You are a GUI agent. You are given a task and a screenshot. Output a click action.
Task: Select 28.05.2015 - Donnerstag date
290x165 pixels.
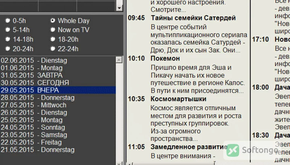[x=58, y=98]
